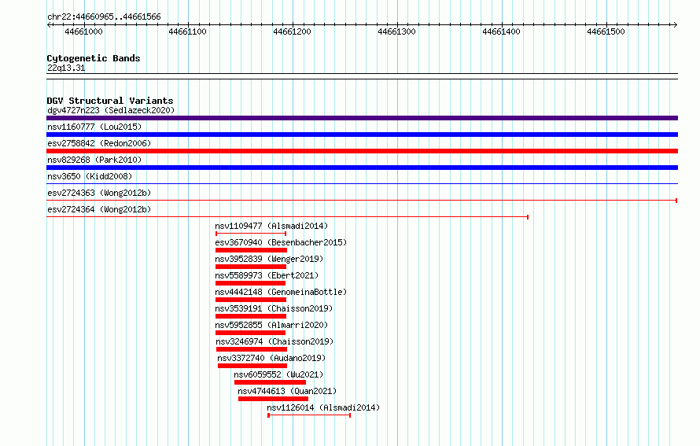Viewport: 700px width, 446px height.
Task: Open variant nsv5952855 (Almarri2020) label
Action: coord(271,325)
